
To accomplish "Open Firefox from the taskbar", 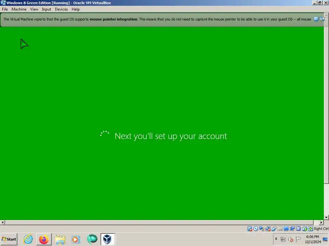I will [x=44, y=239].
